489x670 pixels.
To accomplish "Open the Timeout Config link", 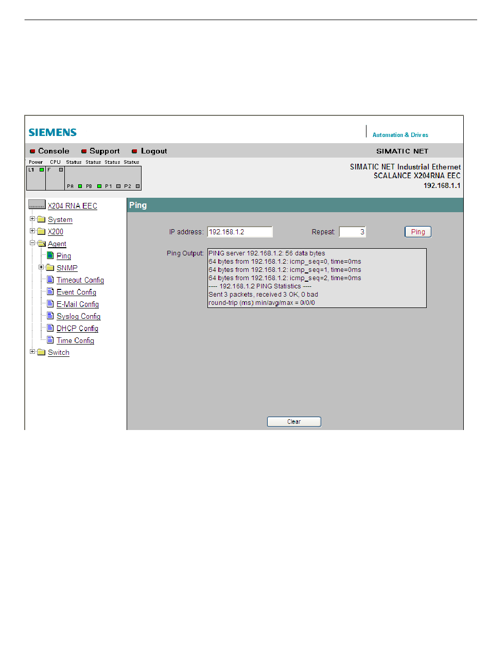I will point(80,280).
